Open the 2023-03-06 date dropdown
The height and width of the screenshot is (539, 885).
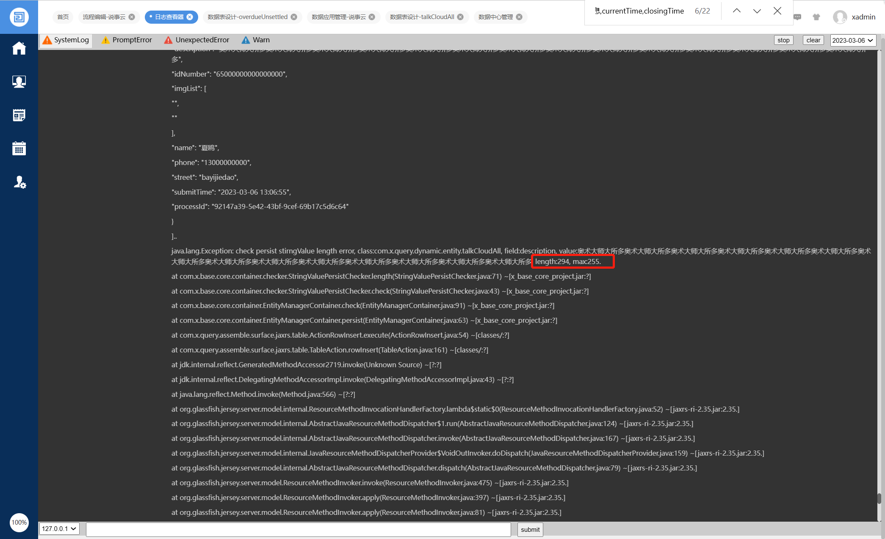(x=852, y=40)
